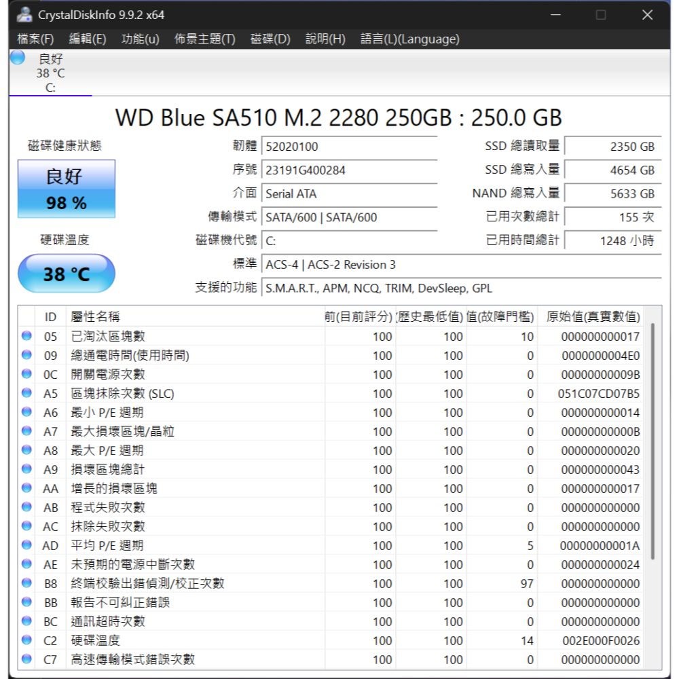The image size is (679, 679).
Task: Open the 功能(u) menu
Action: [141, 39]
